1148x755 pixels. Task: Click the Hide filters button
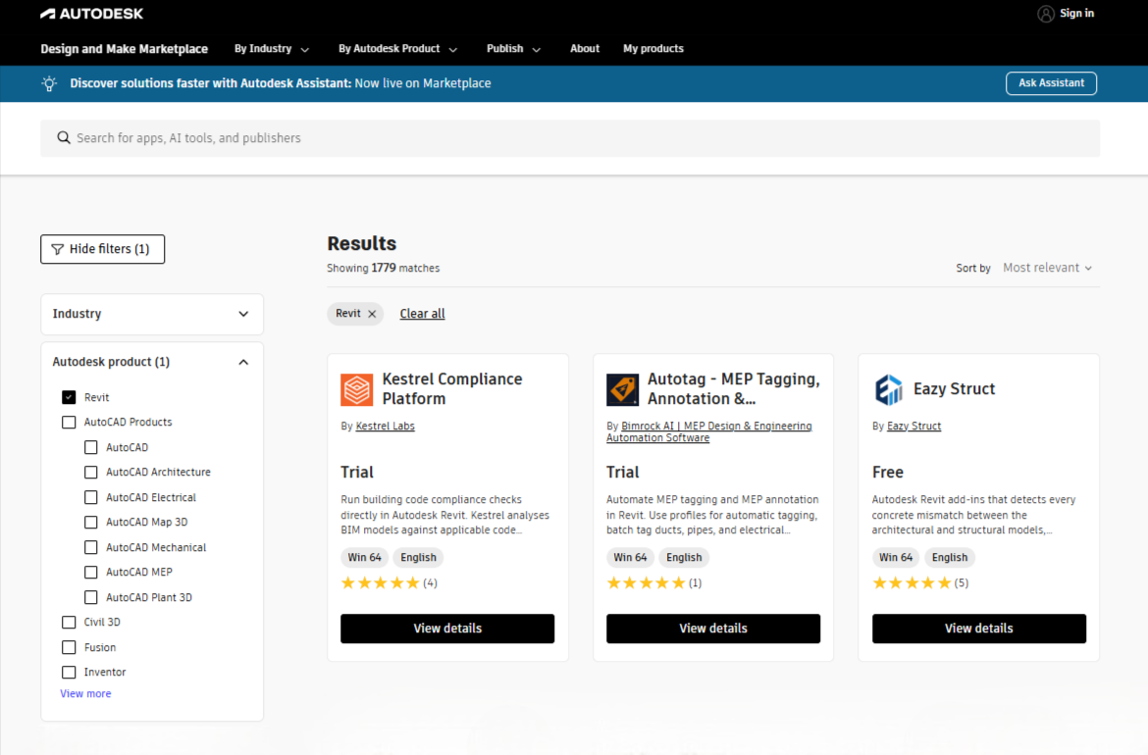click(x=102, y=249)
